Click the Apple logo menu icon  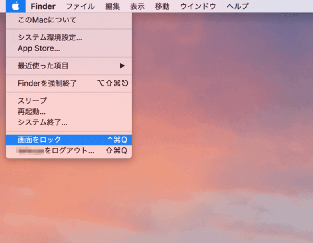coord(16,6)
